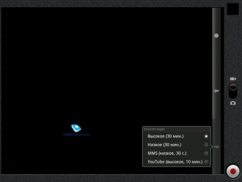242x182 pixels.
Task: Click the popup arrow pointing to High
Action: 212,147
